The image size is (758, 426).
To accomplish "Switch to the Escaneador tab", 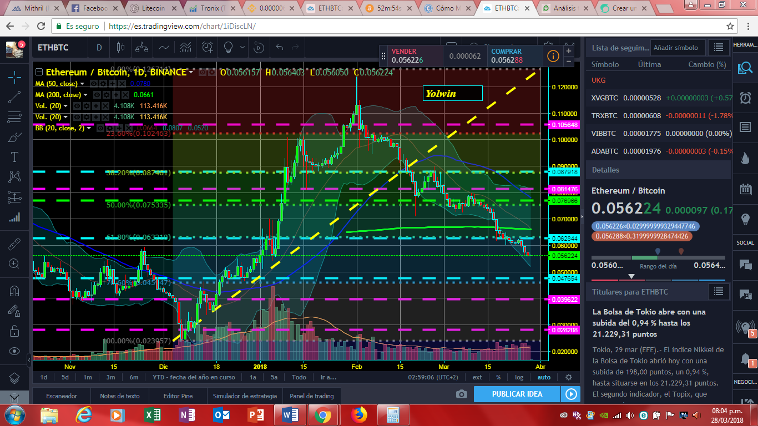I will (62, 396).
